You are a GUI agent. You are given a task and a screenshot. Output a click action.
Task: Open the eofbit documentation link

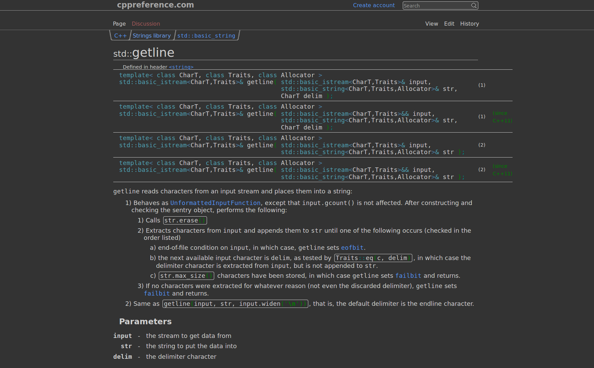(352, 247)
